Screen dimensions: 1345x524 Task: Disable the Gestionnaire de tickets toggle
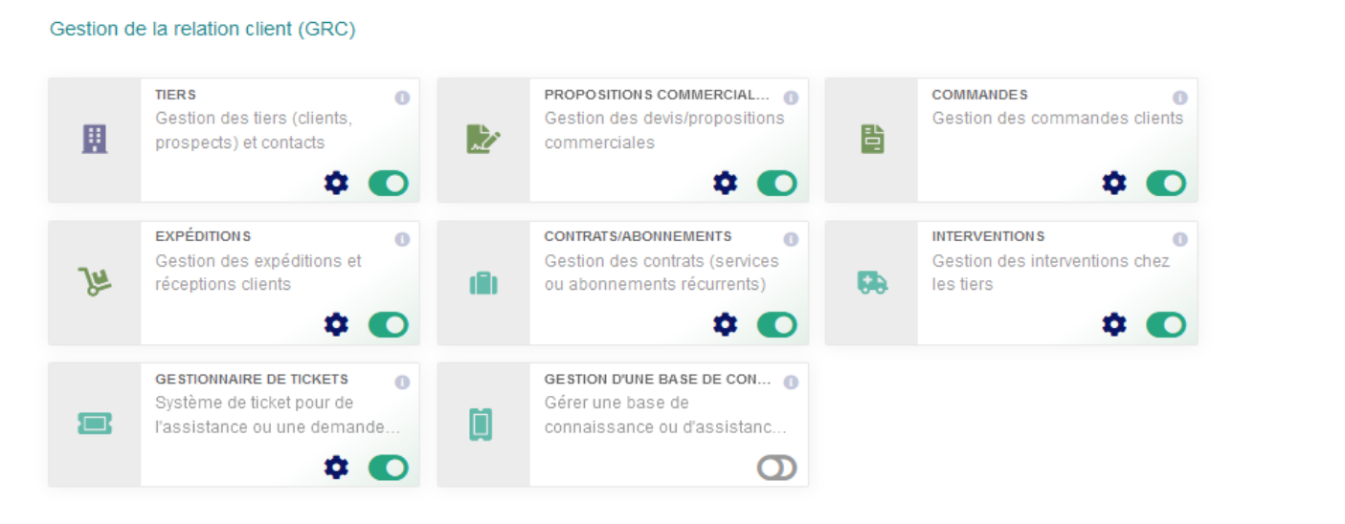coord(389,468)
